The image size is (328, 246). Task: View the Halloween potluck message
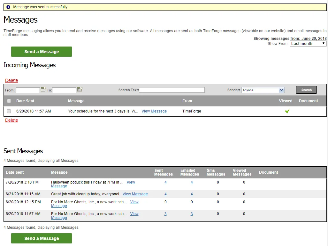tap(131, 182)
